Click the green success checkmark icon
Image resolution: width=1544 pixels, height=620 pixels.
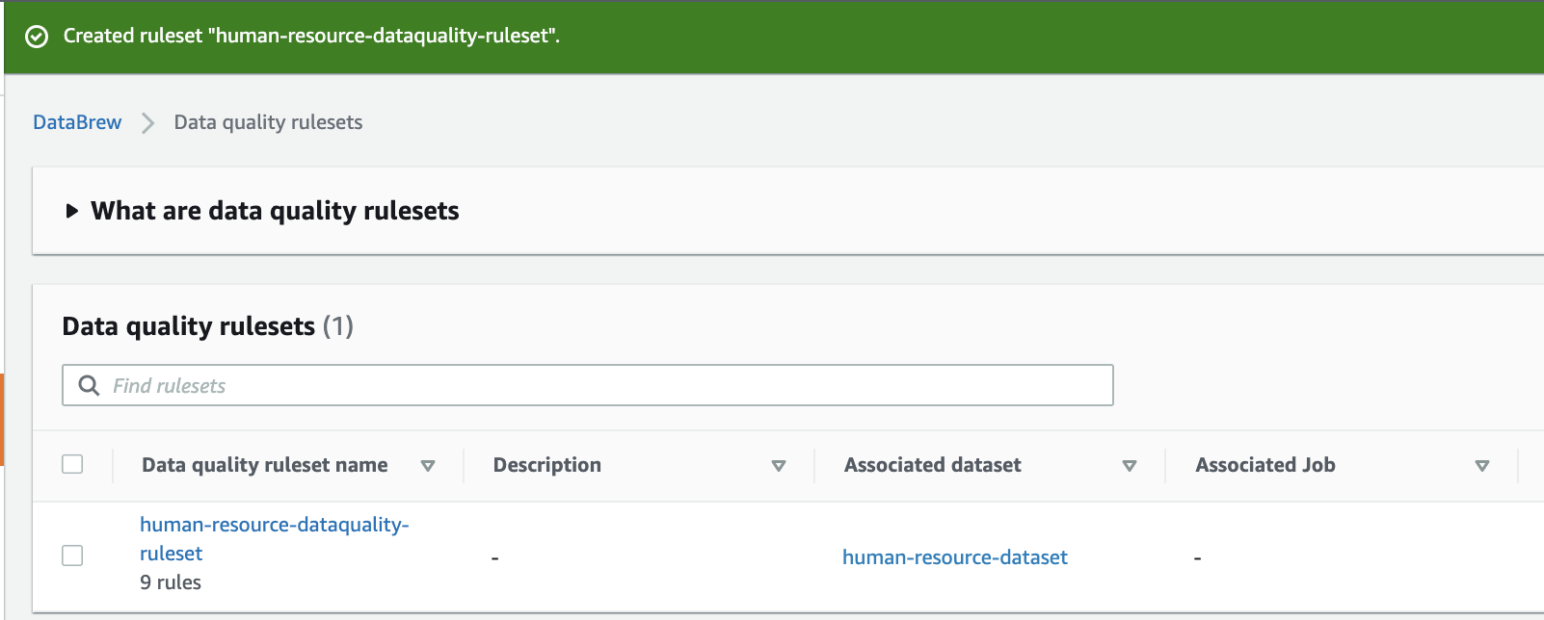coord(37,37)
